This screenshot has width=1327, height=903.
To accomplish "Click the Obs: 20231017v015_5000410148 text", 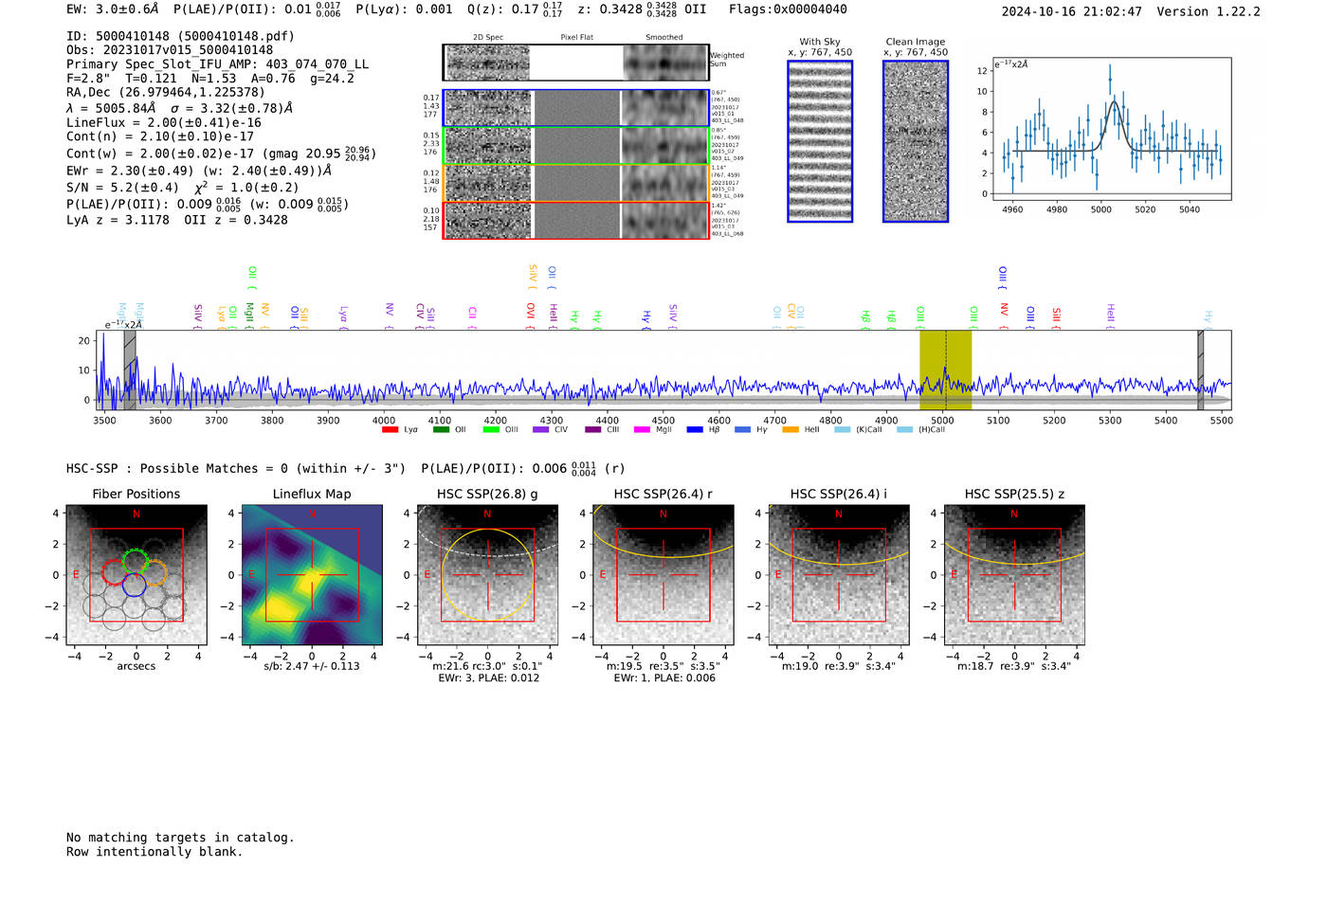I will (x=170, y=50).
